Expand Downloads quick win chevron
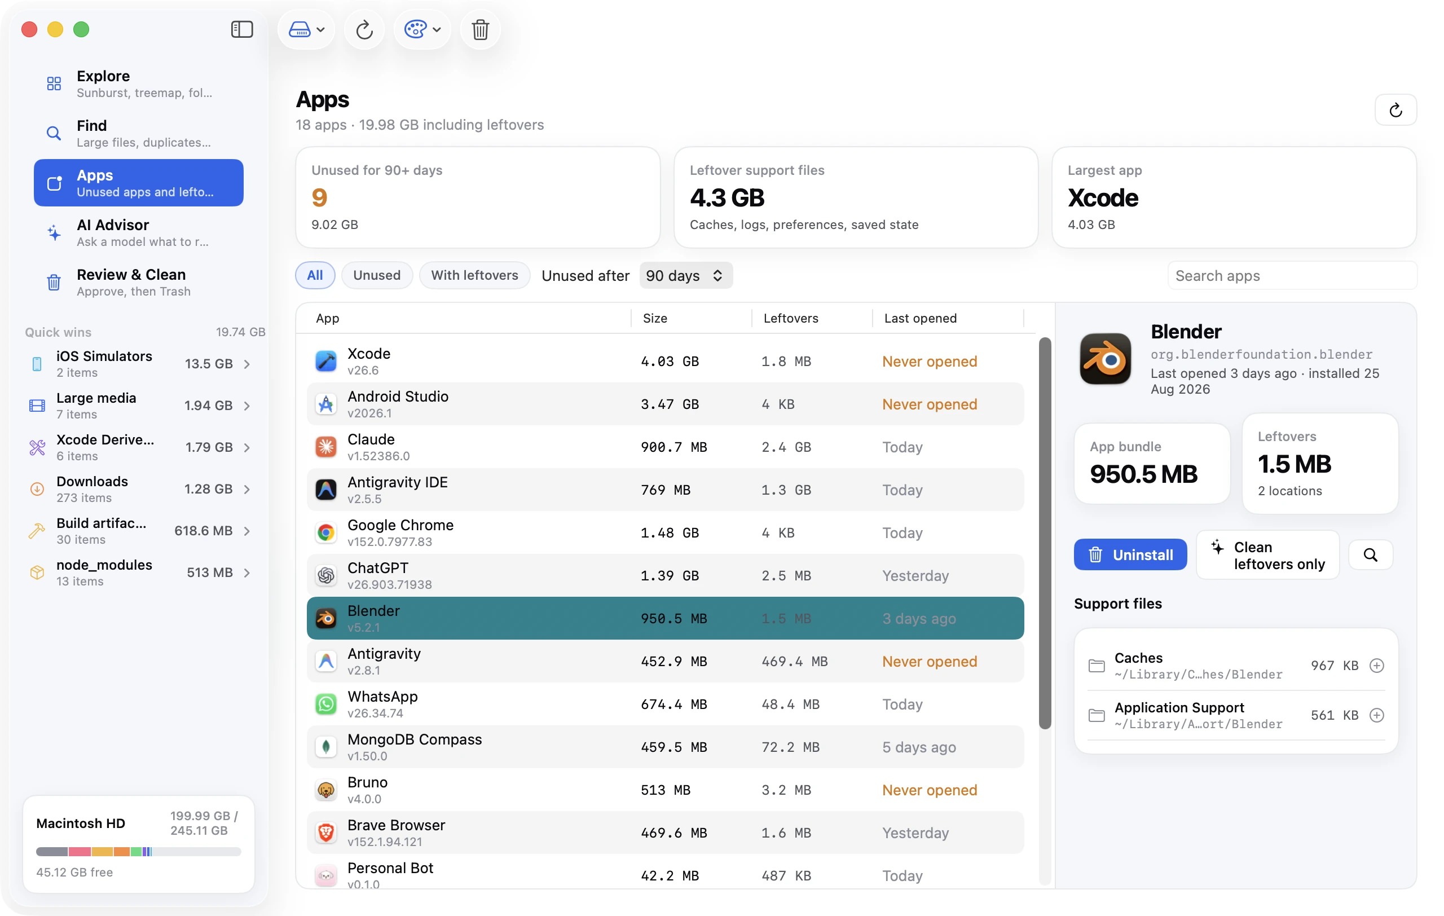Viewport: 1444px width, 916px height. point(247,489)
